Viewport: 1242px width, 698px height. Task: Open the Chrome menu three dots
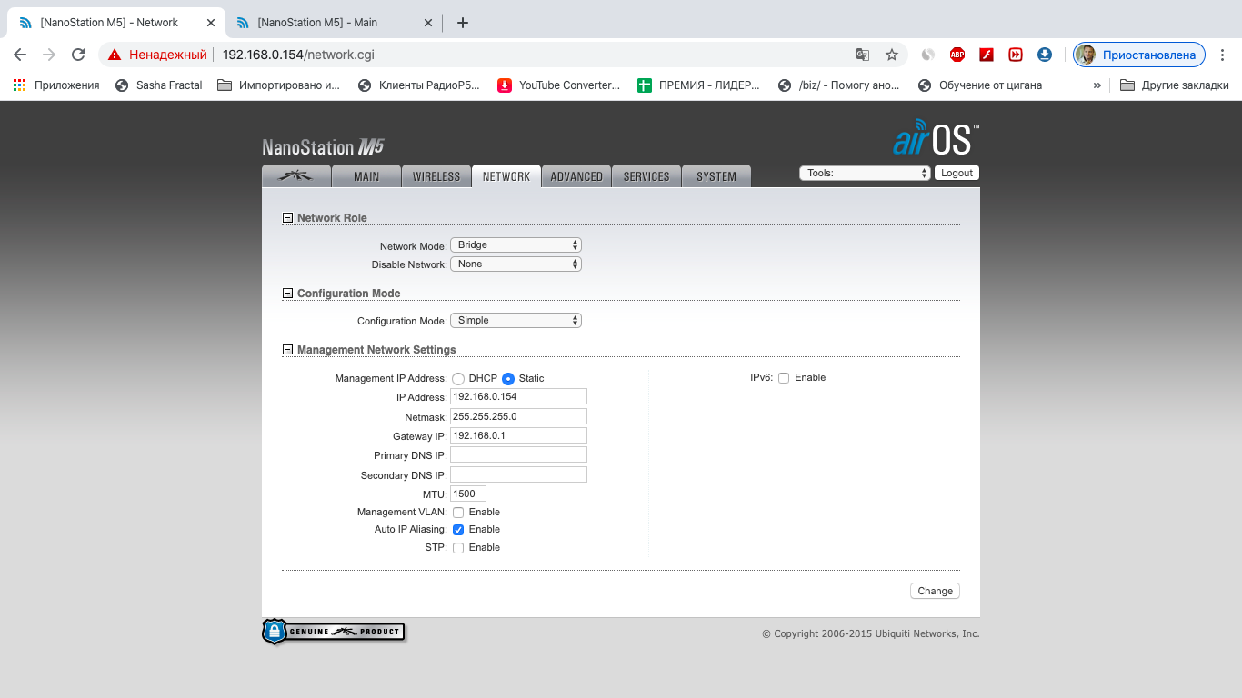pyautogui.click(x=1222, y=55)
